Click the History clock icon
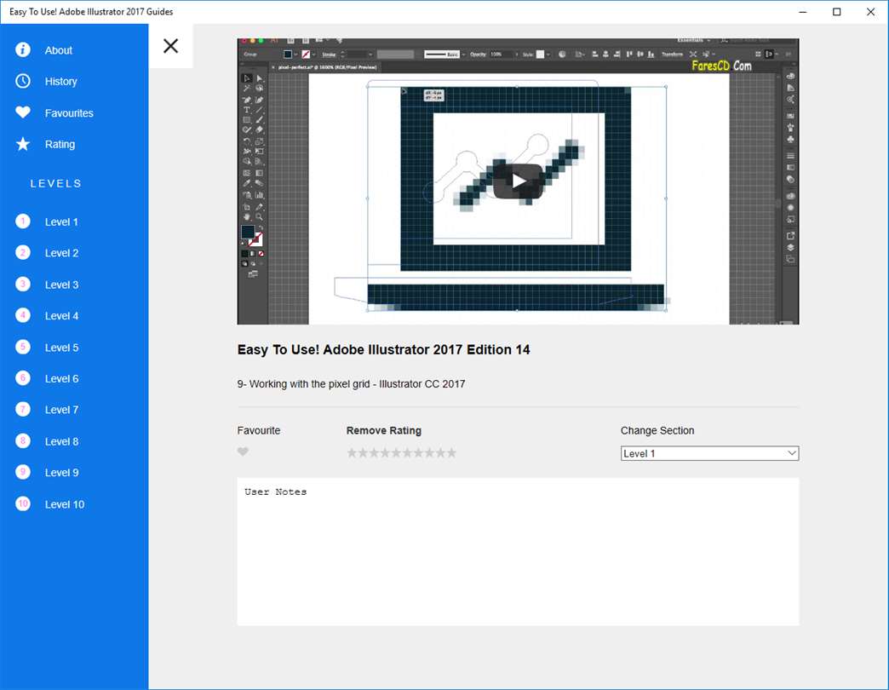 [x=23, y=81]
